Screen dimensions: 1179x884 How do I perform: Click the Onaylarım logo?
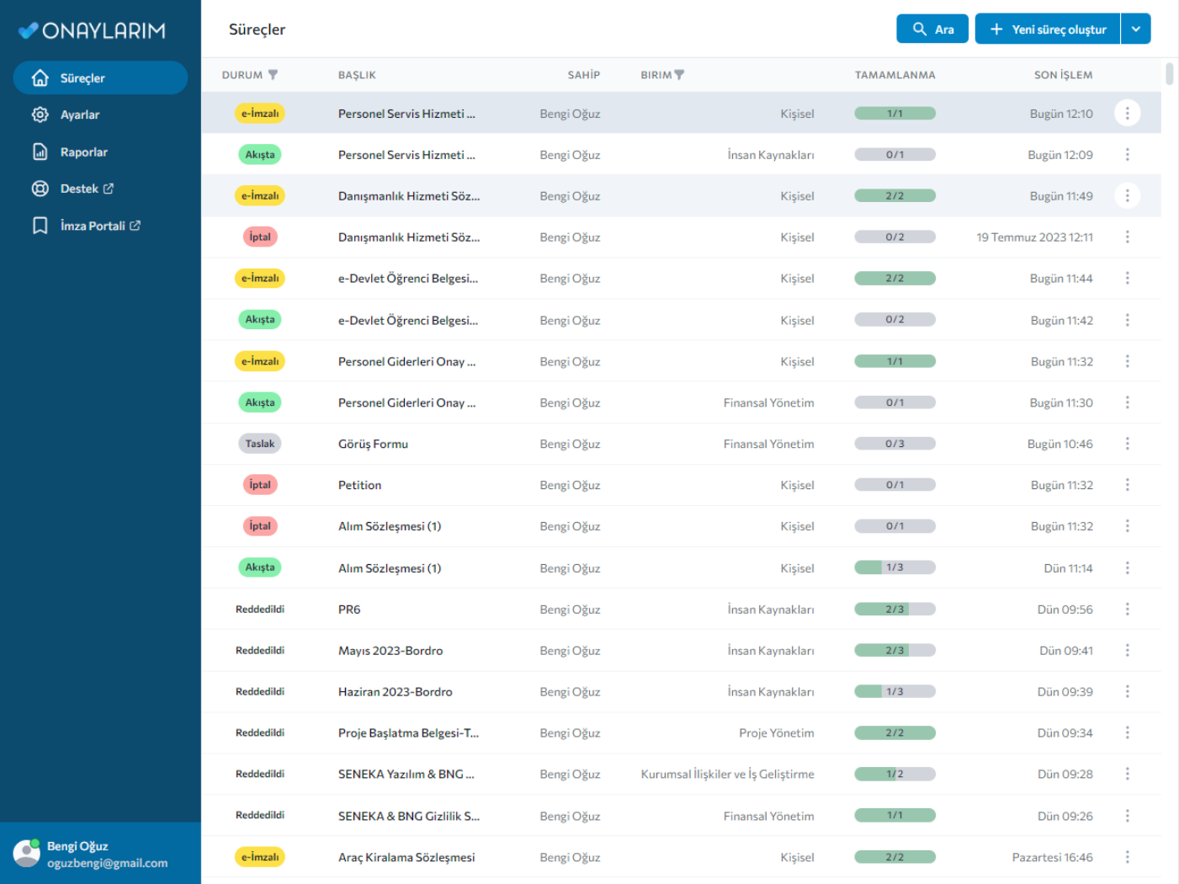click(x=93, y=30)
